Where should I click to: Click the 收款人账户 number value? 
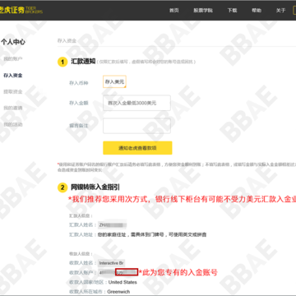click(118, 272)
